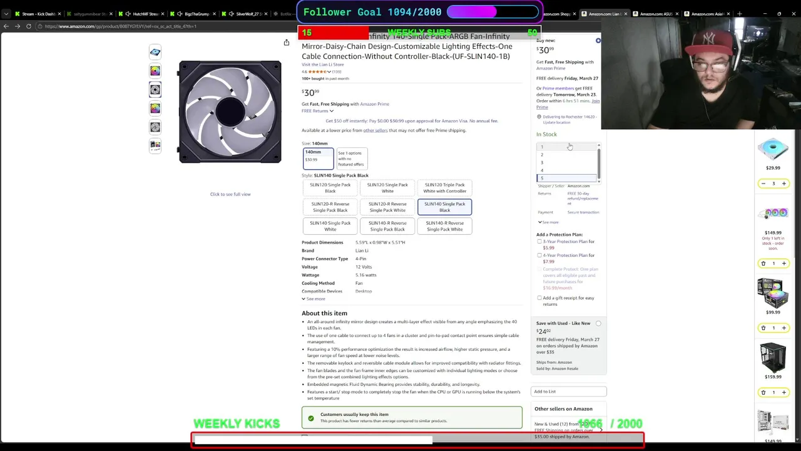Open the star rating dropdown arrow
Image resolution: width=801 pixels, height=451 pixels.
point(329,71)
